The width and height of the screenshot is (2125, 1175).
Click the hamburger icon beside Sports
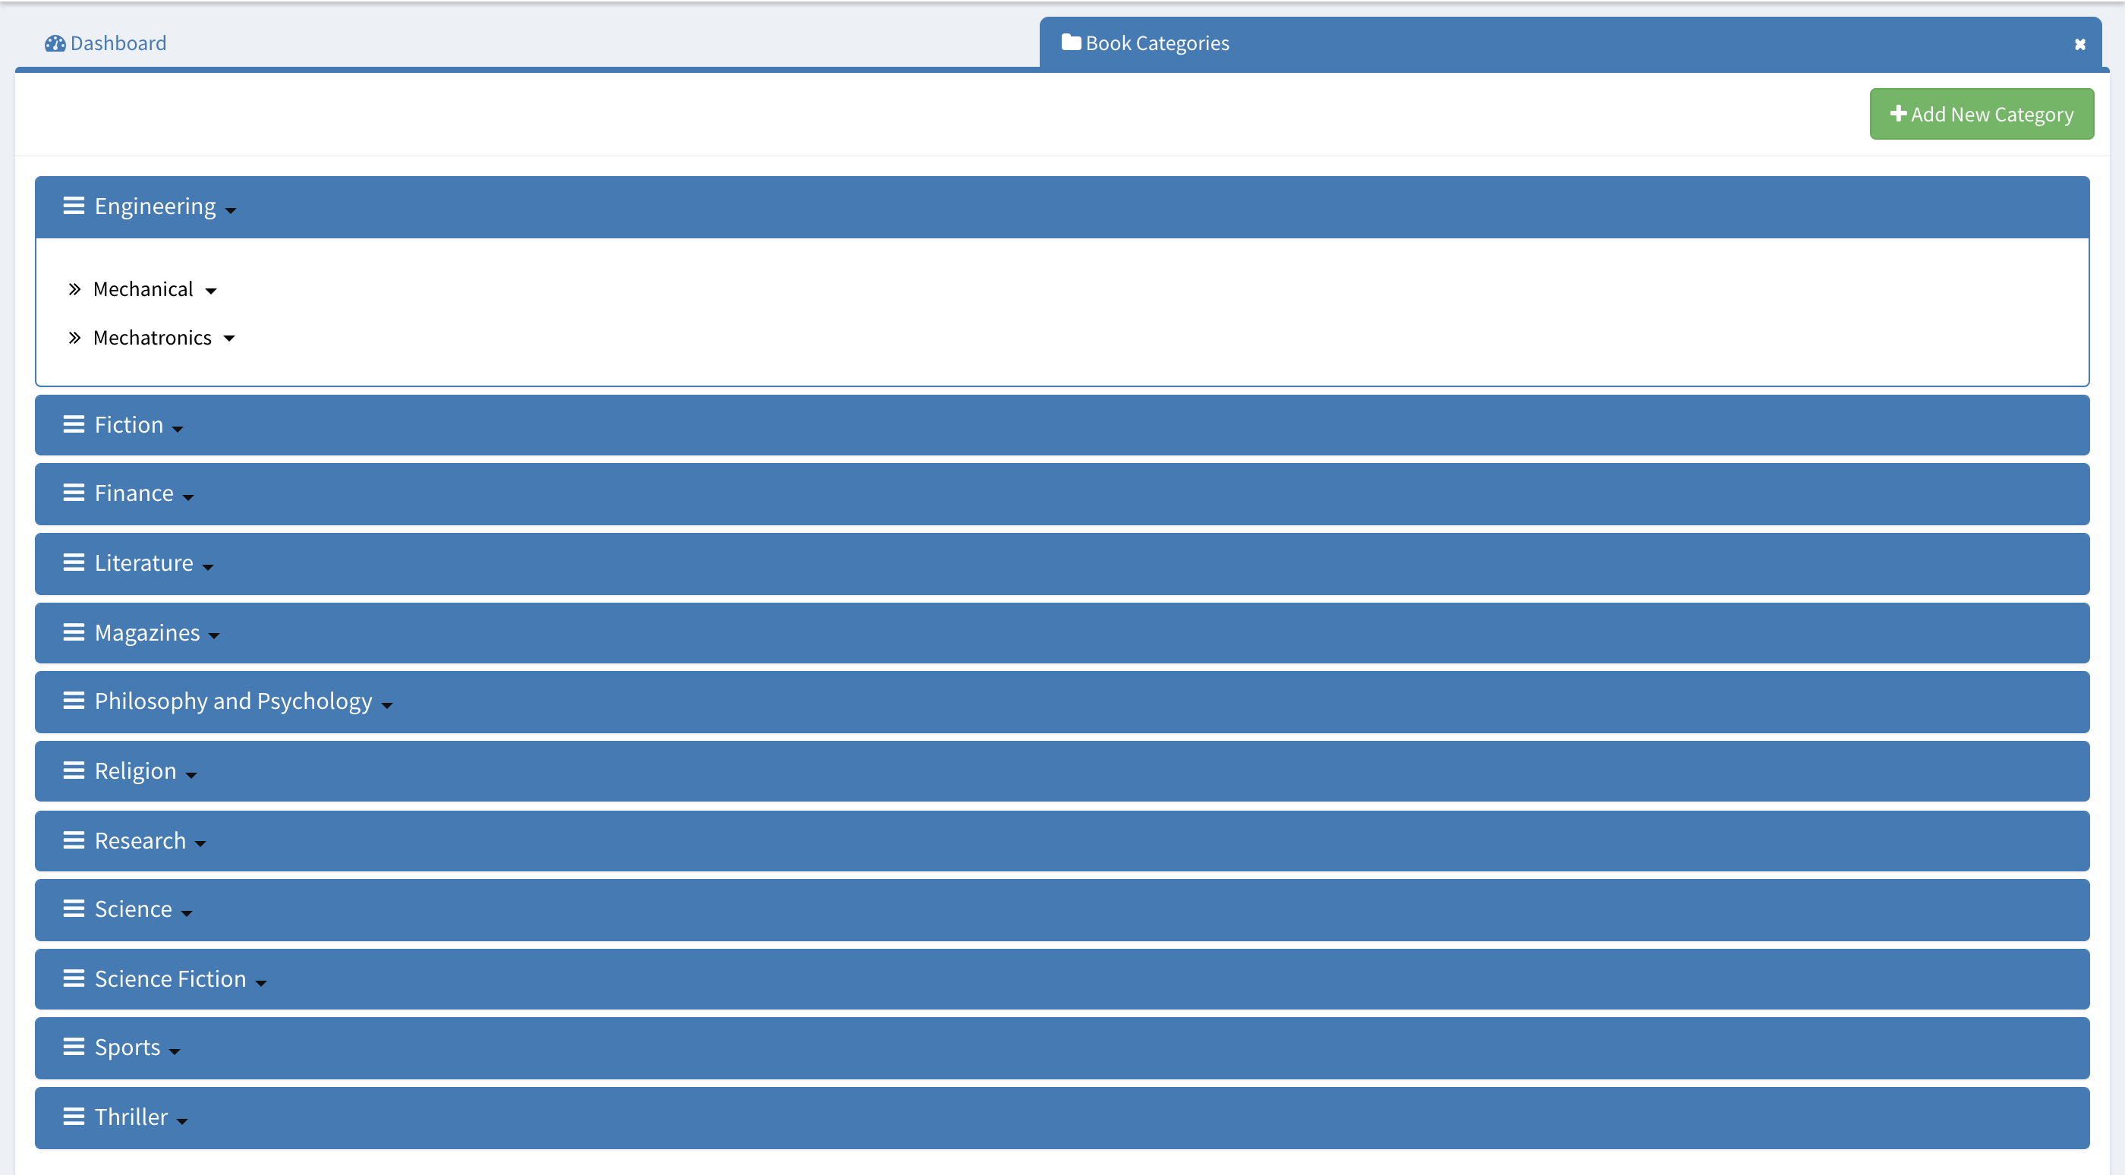pyautogui.click(x=74, y=1047)
